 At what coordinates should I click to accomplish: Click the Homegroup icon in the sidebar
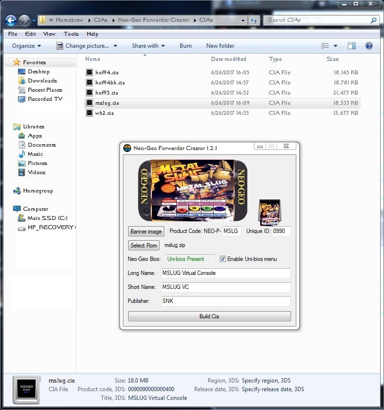point(17,191)
